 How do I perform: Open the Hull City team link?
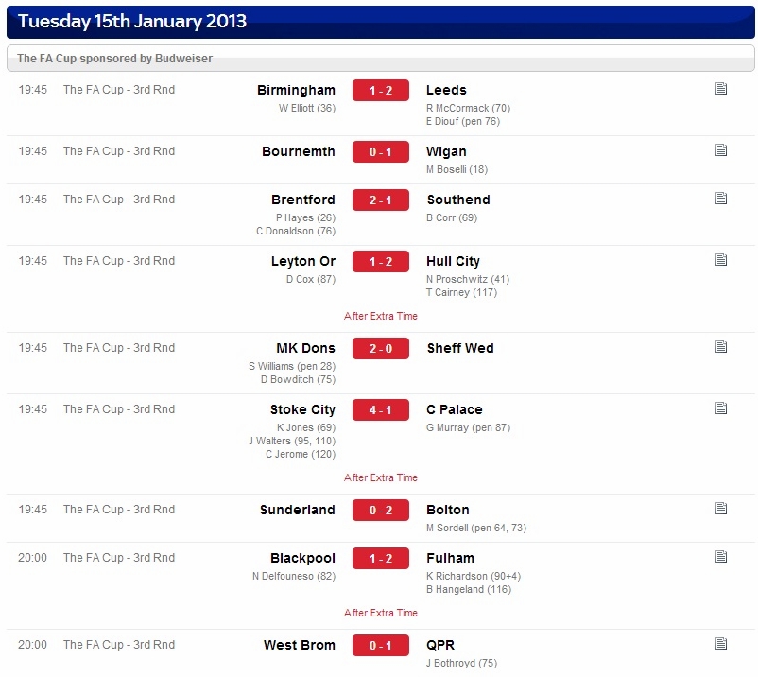tap(453, 262)
